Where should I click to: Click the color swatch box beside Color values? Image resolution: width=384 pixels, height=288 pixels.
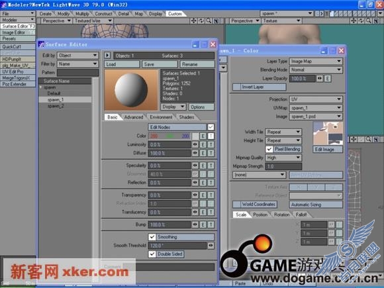(x=195, y=136)
